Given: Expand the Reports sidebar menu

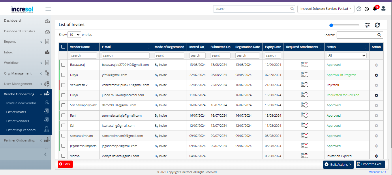Looking at the screenshot, I should point(26,42).
